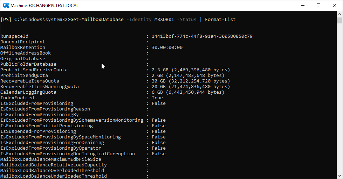Click the IsExcludedFromProvisioningBySpaceMonitoring property name
343x179 pixels.
click(61, 137)
